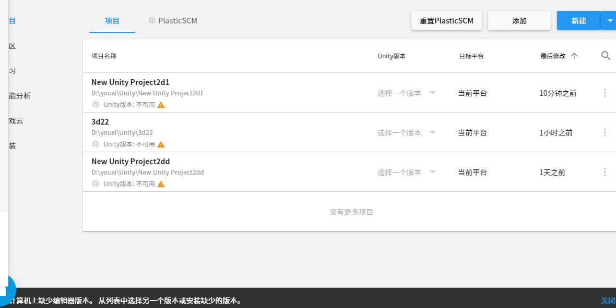
Task: Select sidebar item ending in 区
Action: pyautogui.click(x=12, y=46)
